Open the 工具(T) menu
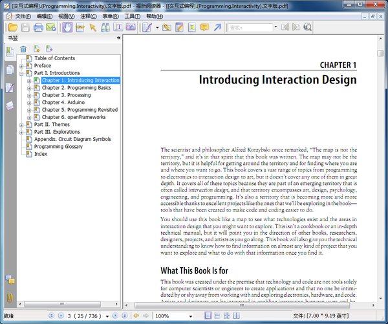Viewport: 388px width, 324px height. (x=133, y=16)
